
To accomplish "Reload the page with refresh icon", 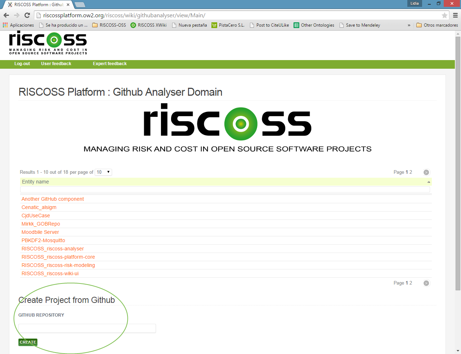I will [x=27, y=15].
